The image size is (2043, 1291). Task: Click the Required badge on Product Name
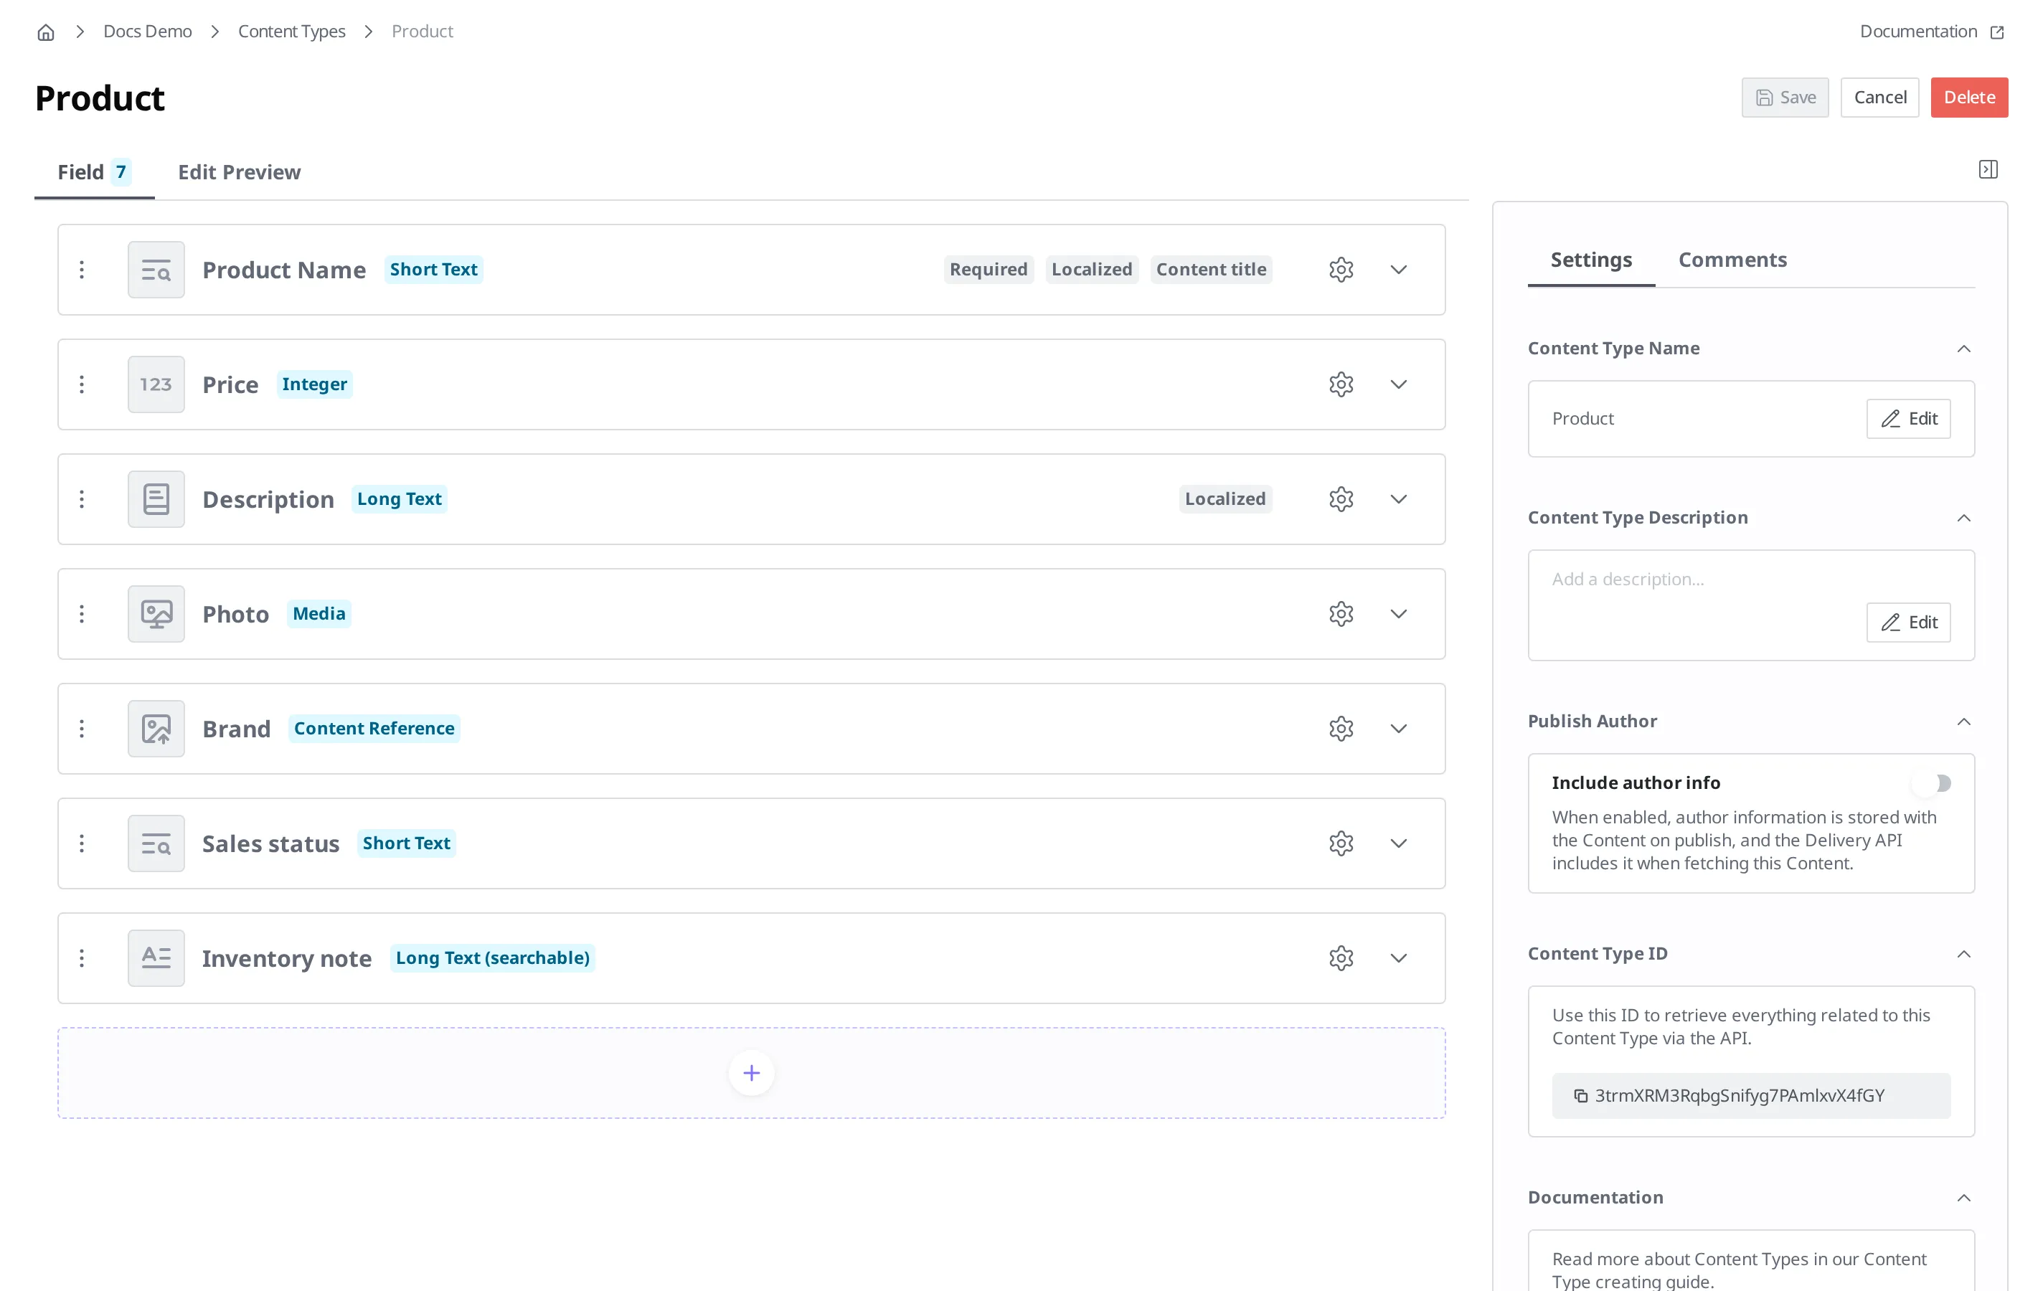pos(989,270)
